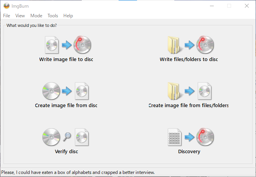Image resolution: width=256 pixels, height=177 pixels.
Task: Click the Write image file to disc label
Action: coord(66,59)
